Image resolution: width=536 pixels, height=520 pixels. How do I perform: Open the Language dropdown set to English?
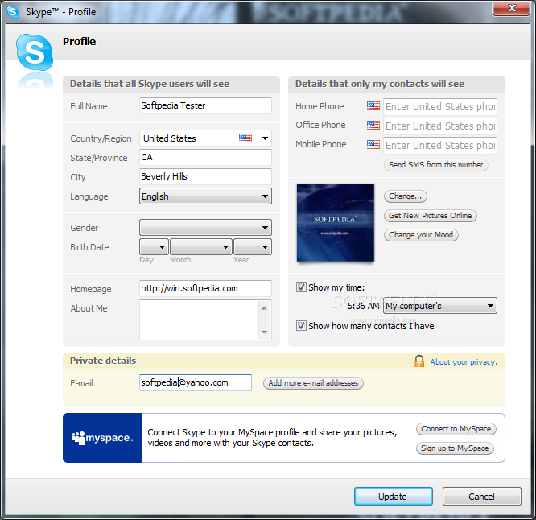[205, 196]
